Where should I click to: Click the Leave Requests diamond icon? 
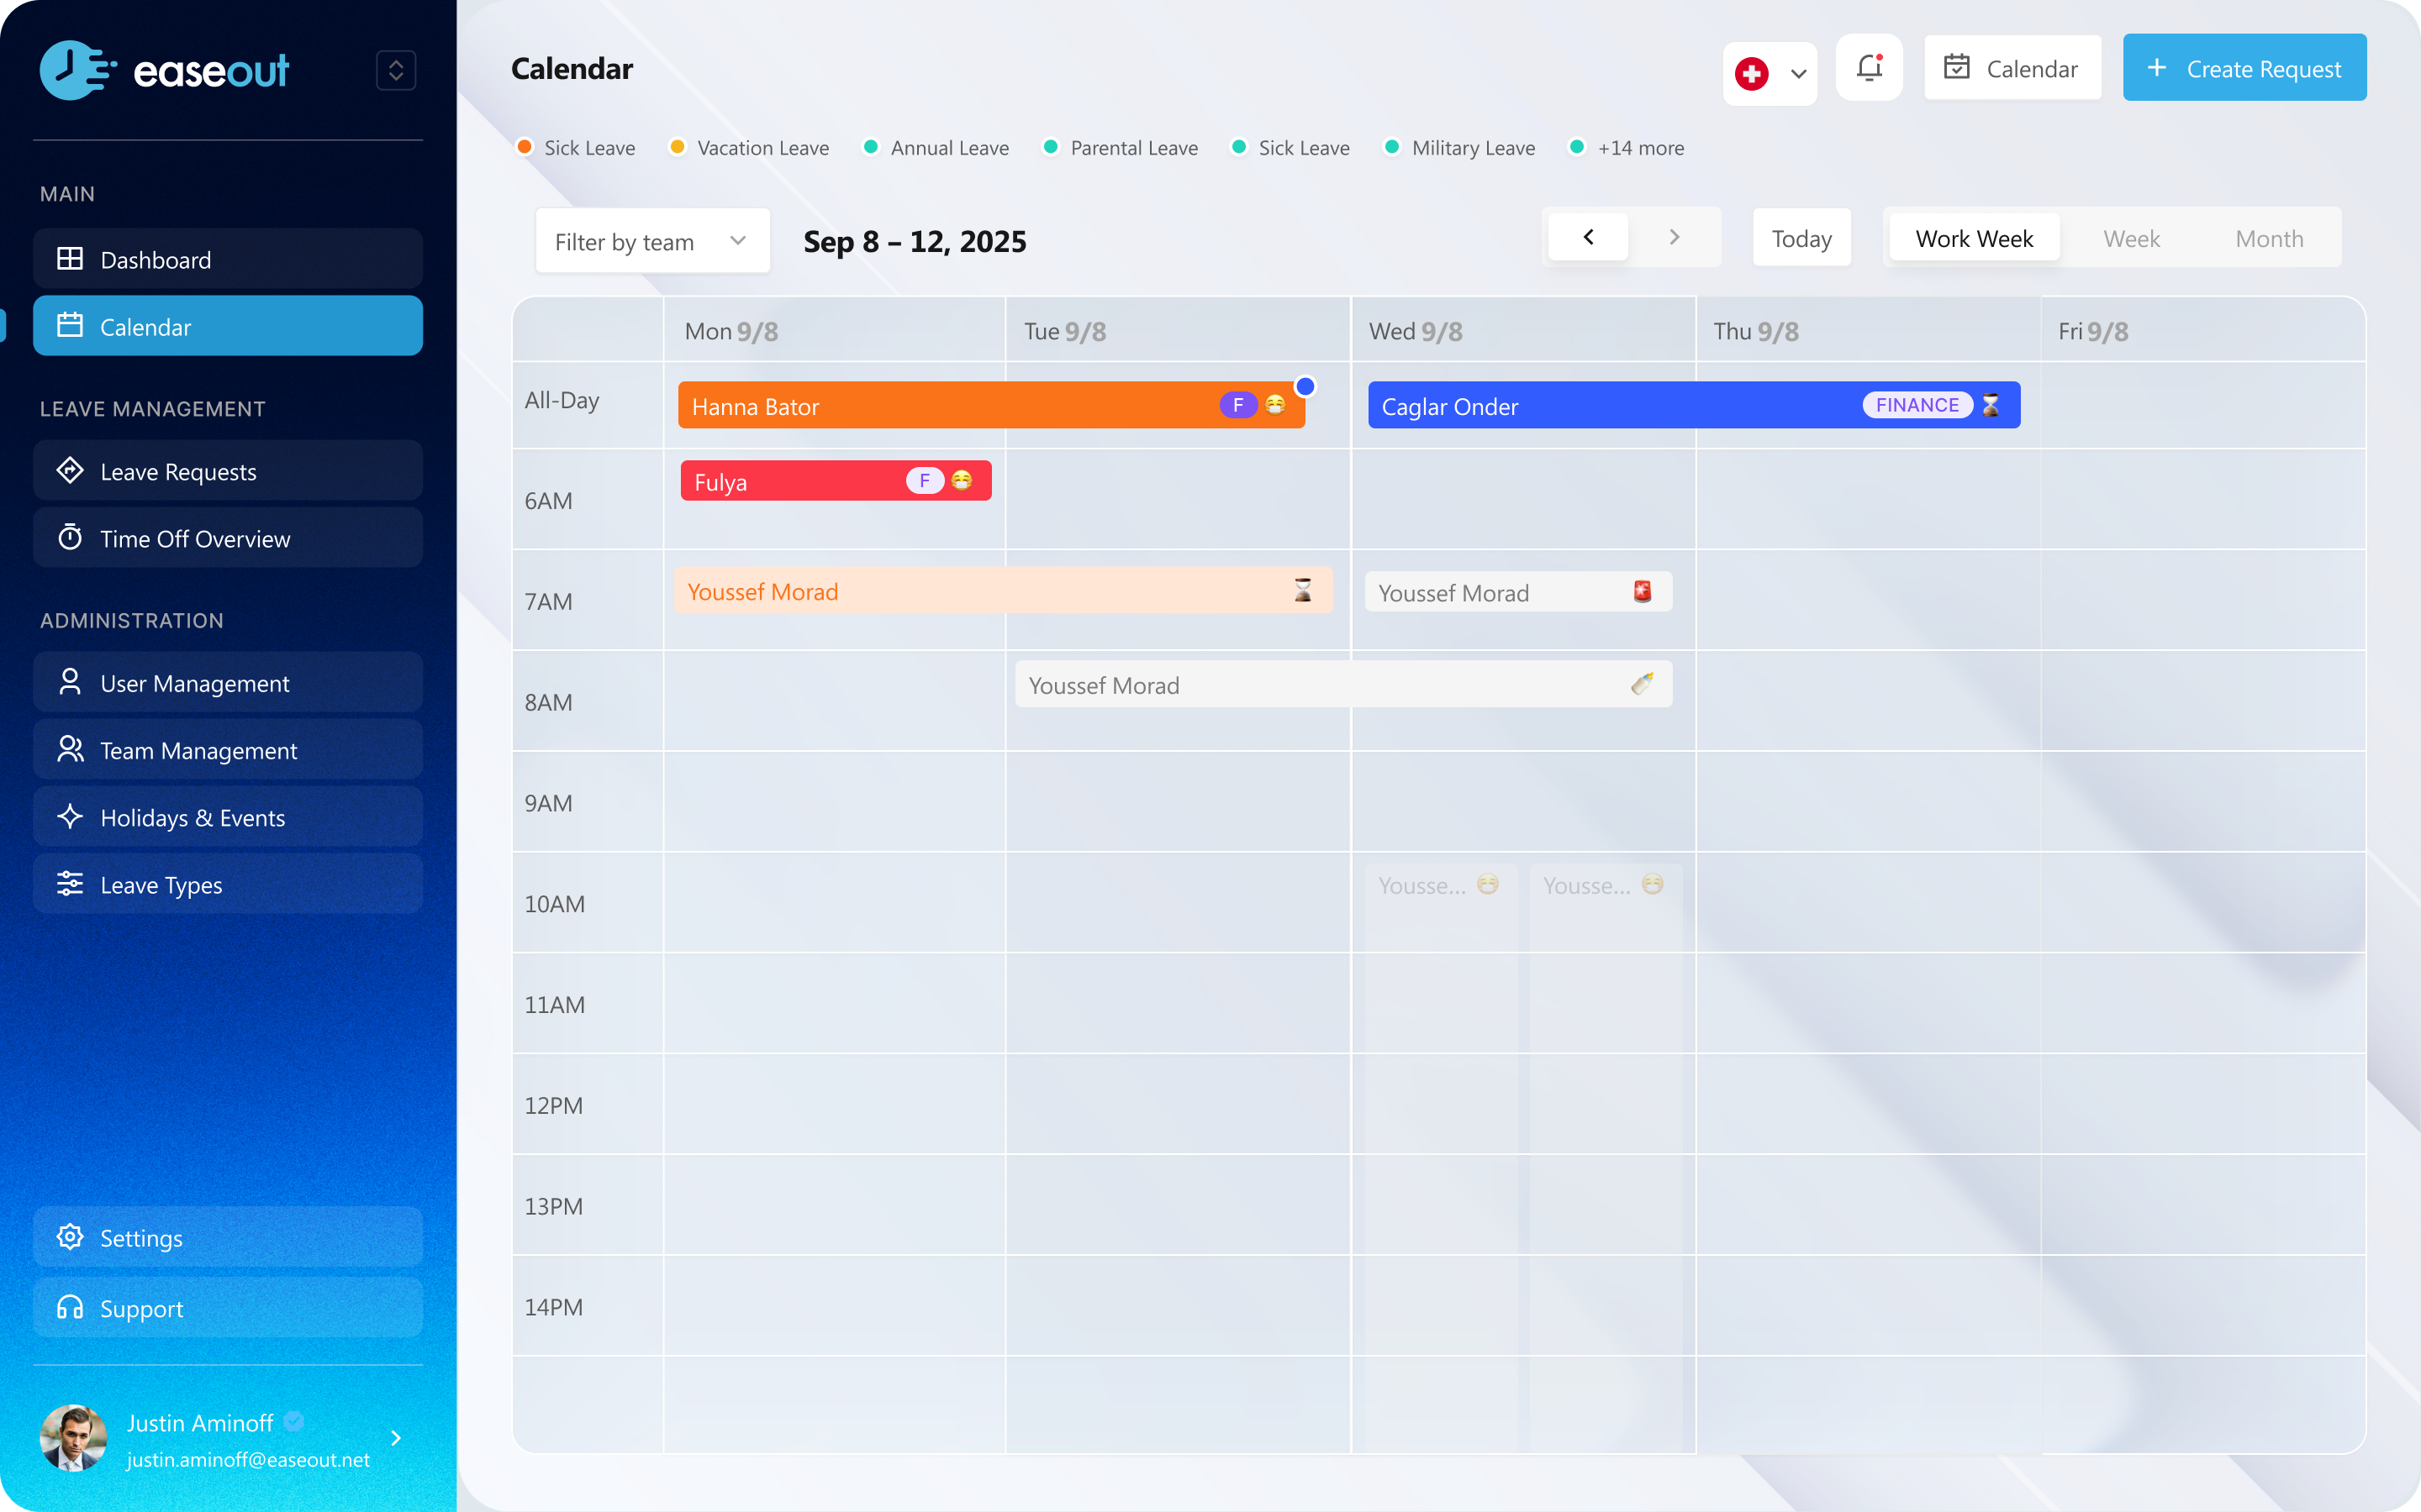point(69,470)
